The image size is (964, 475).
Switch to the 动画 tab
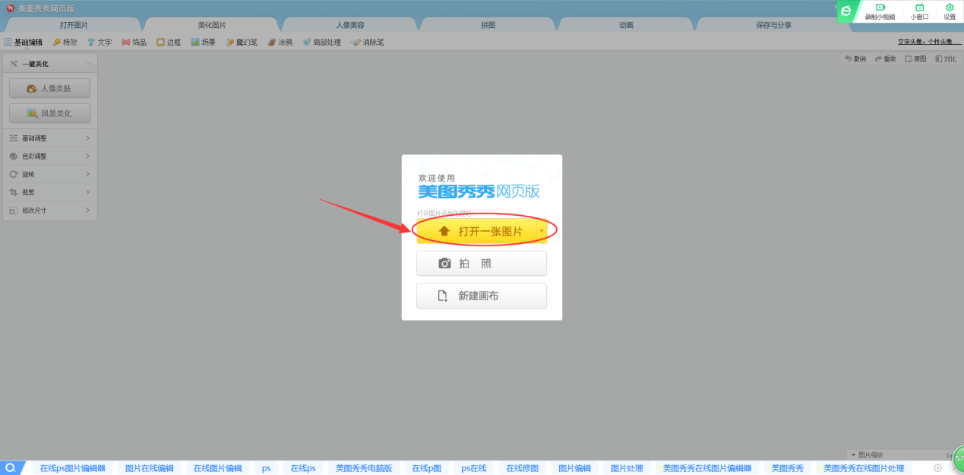click(626, 25)
